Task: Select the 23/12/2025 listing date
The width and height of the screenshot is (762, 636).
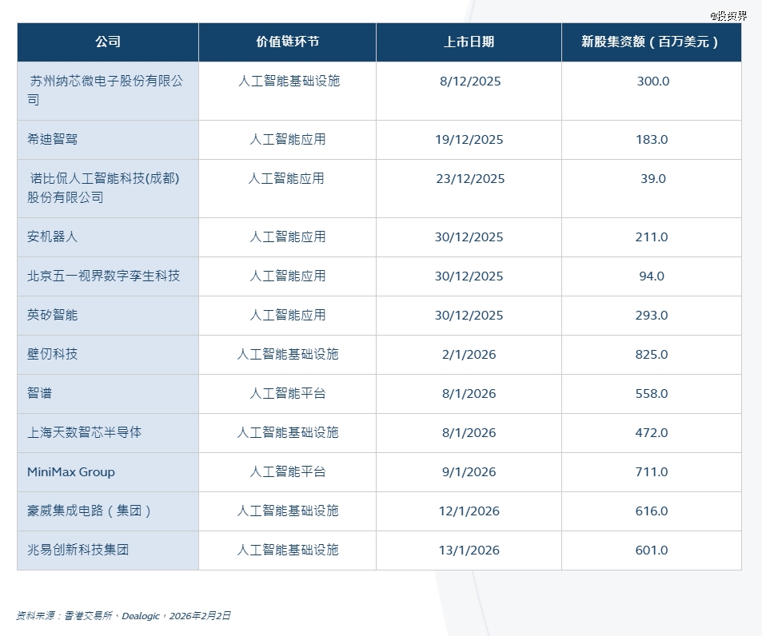Action: pos(470,179)
